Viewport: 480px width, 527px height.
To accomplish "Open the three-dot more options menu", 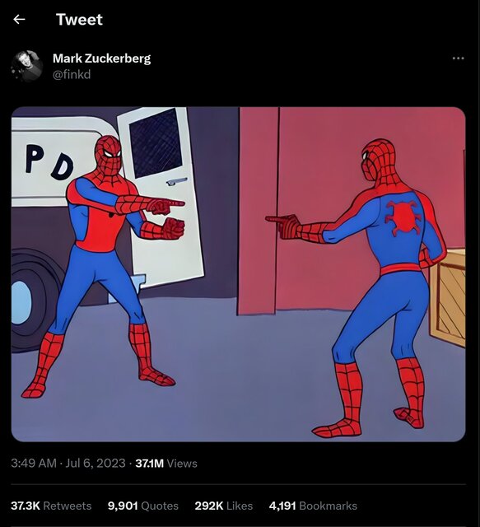I will tap(458, 58).
